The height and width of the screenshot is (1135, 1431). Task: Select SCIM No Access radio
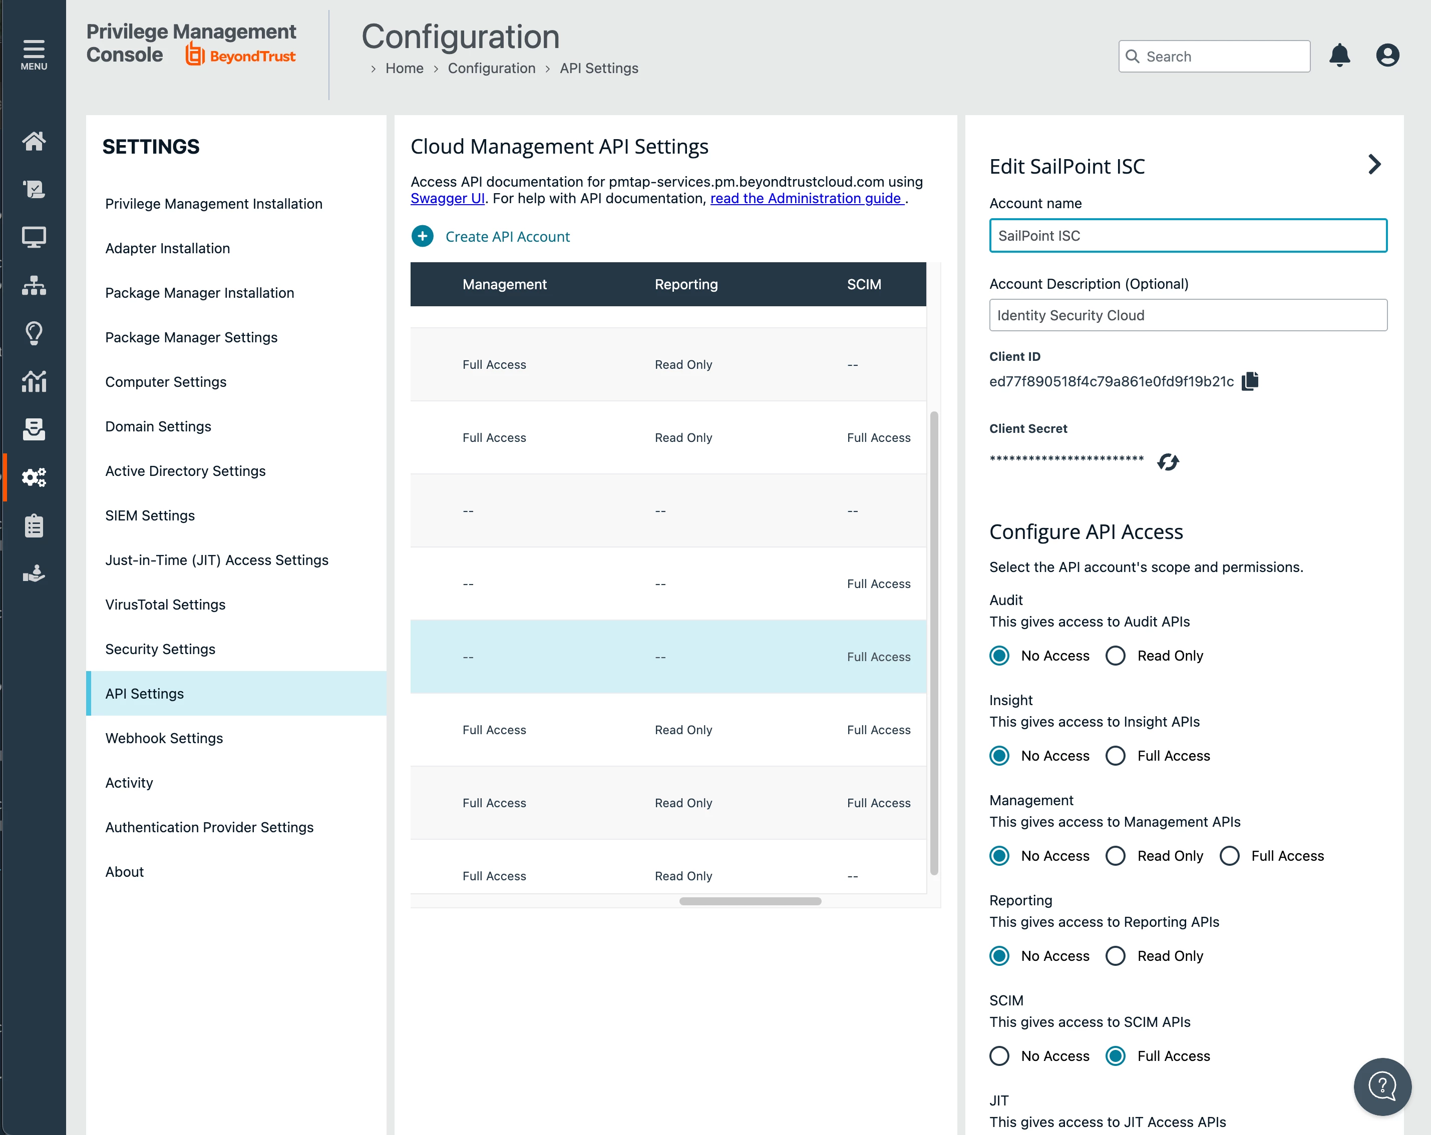tap(999, 1056)
